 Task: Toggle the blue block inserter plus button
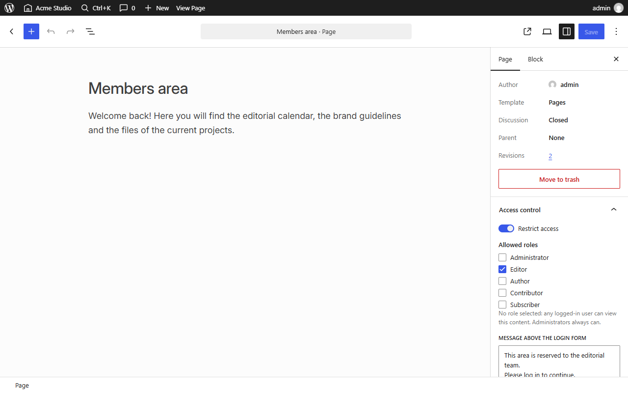point(31,31)
